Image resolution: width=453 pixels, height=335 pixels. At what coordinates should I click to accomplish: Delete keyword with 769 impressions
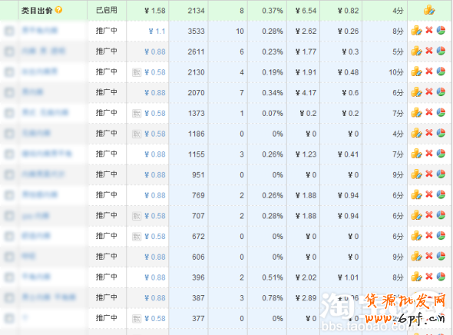[429, 194]
